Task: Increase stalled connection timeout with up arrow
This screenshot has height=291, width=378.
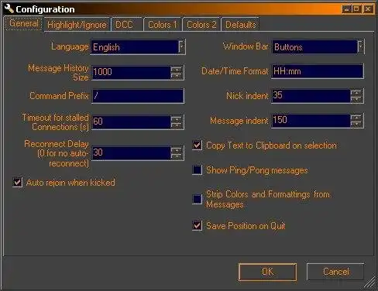Action: pos(177,118)
